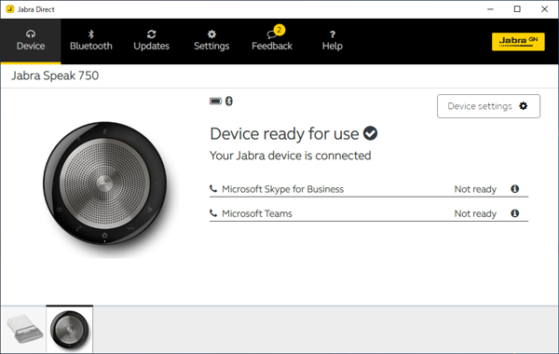
Task: Click the Jabra Direct title bar icon
Action: point(10,9)
